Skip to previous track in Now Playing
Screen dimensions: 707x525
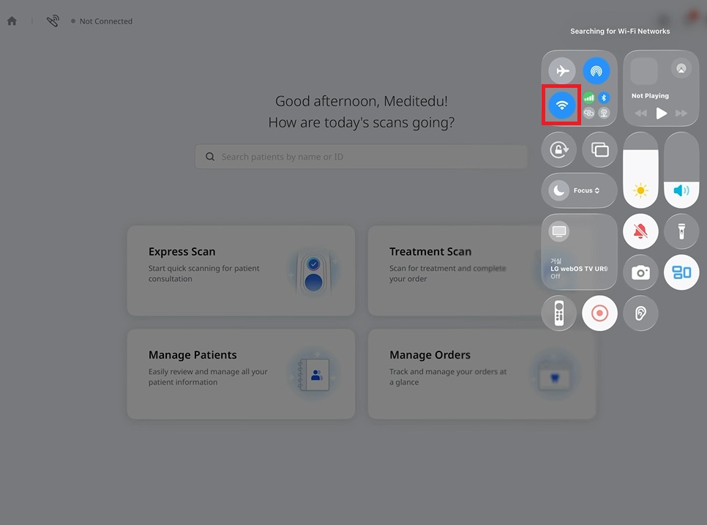click(x=640, y=113)
